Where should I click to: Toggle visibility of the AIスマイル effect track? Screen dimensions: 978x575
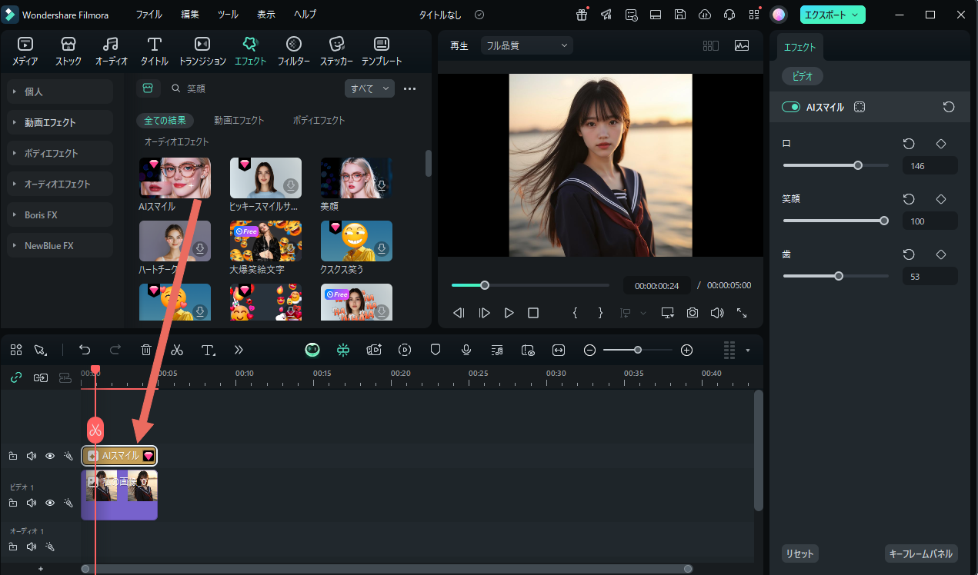(x=50, y=456)
